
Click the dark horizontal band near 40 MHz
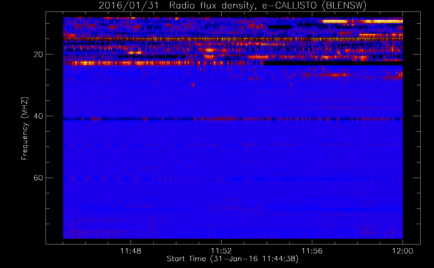point(233,119)
